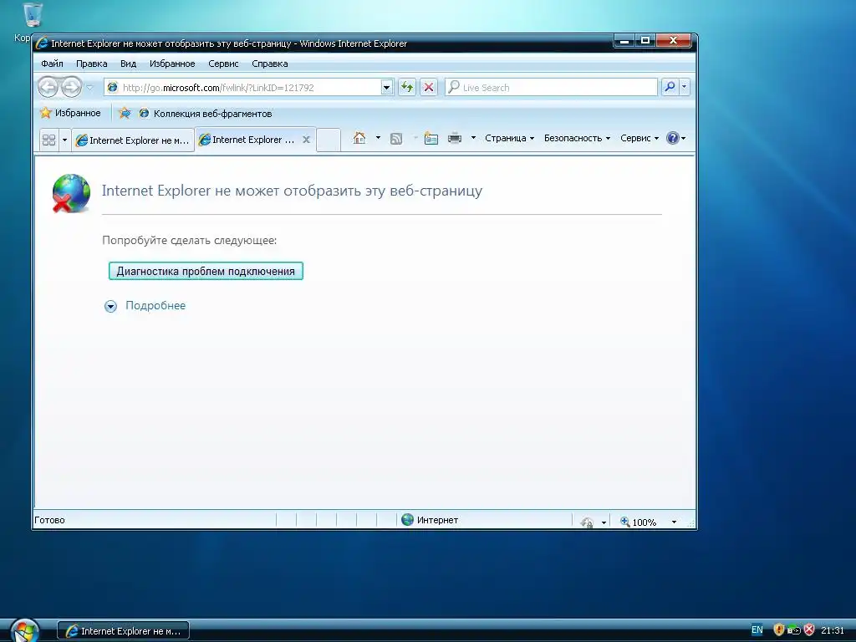856x642 pixels.
Task: Open the Сервис command bar menu
Action: pyautogui.click(x=639, y=138)
